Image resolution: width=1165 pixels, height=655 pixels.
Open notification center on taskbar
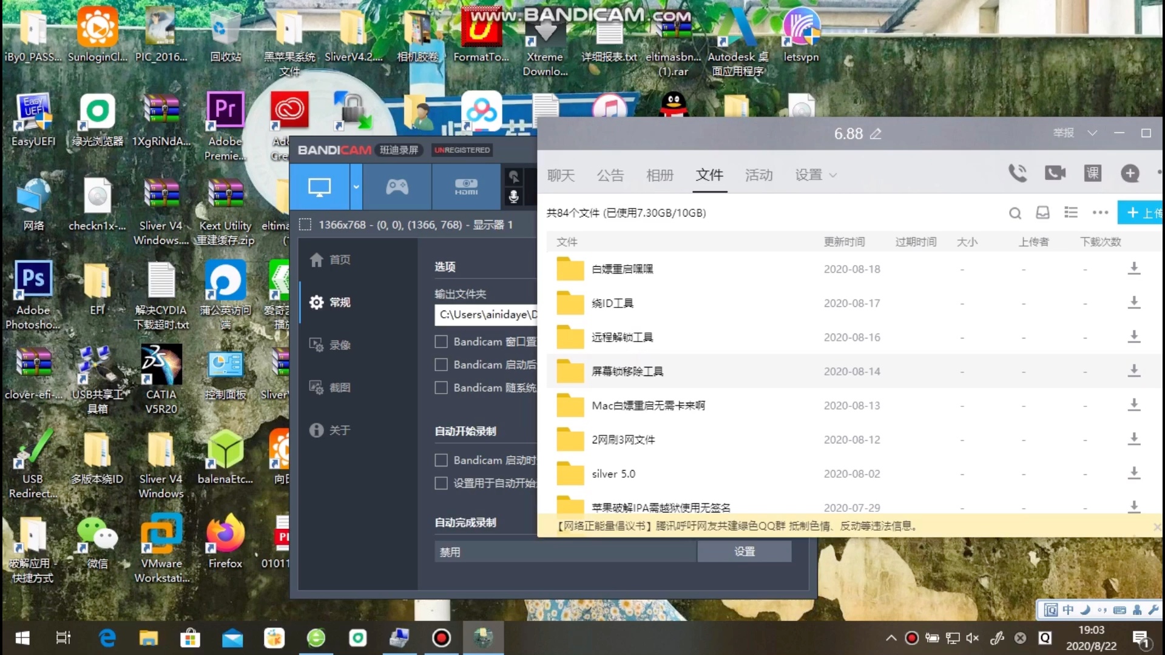coord(1142,639)
